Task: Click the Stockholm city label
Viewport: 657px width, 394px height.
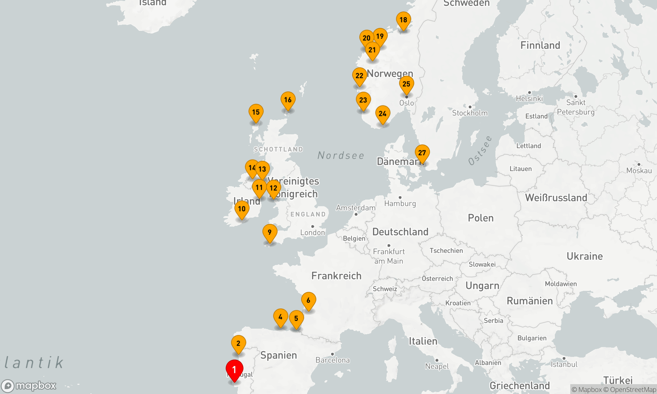Action: coord(470,113)
